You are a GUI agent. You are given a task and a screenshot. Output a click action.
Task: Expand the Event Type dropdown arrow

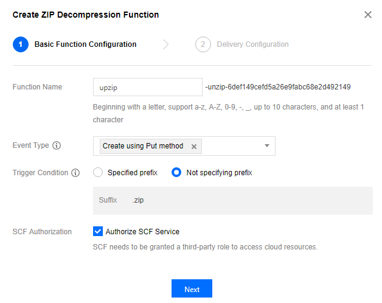tap(266, 146)
